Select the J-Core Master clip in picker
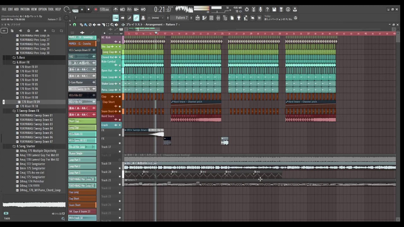Image resolution: width=404 pixels, height=227 pixels. tap(82, 82)
